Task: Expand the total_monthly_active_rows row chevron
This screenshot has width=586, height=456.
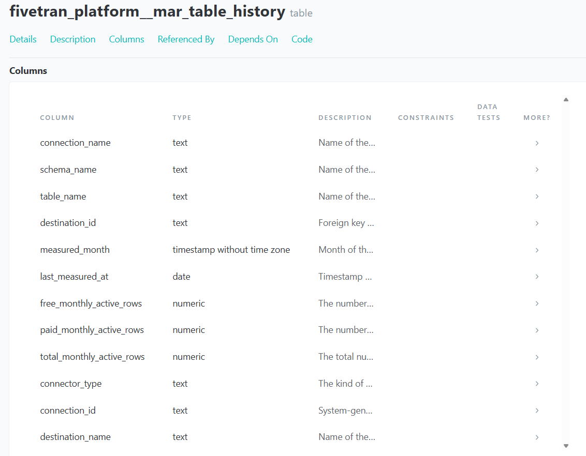Action: coord(537,357)
